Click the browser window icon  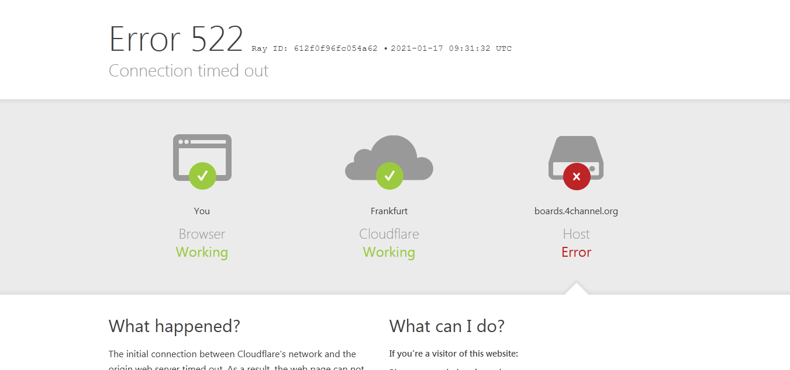[202, 157]
